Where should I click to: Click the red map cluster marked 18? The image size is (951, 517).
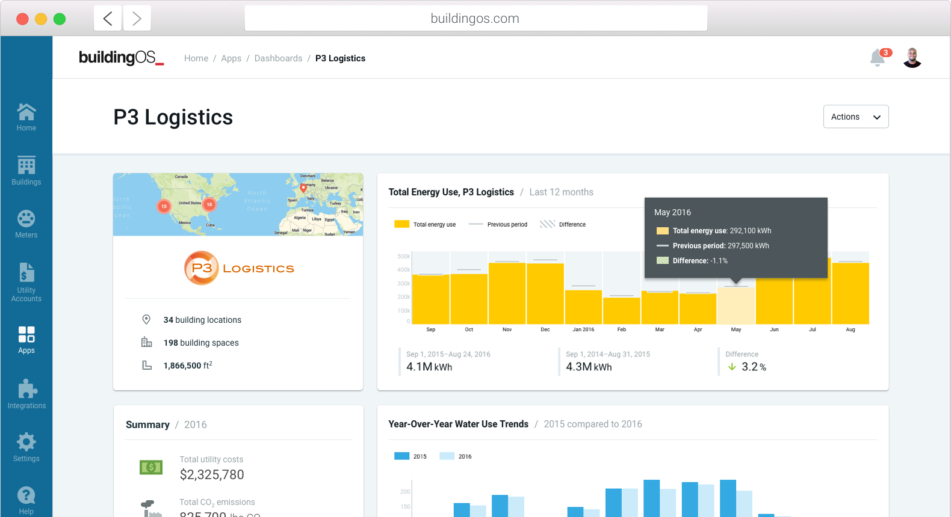tap(209, 204)
